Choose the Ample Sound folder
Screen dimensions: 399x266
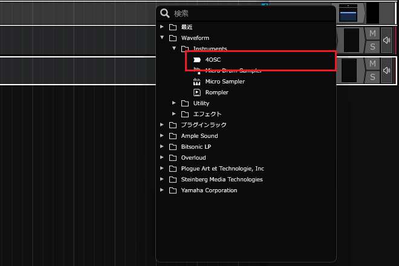199,136
